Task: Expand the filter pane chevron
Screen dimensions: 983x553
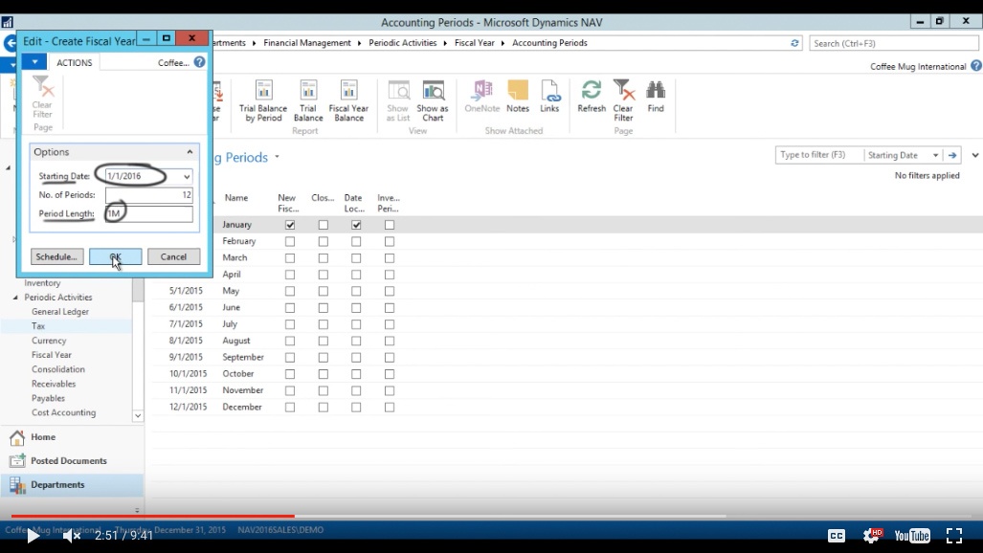Action: coord(974,155)
